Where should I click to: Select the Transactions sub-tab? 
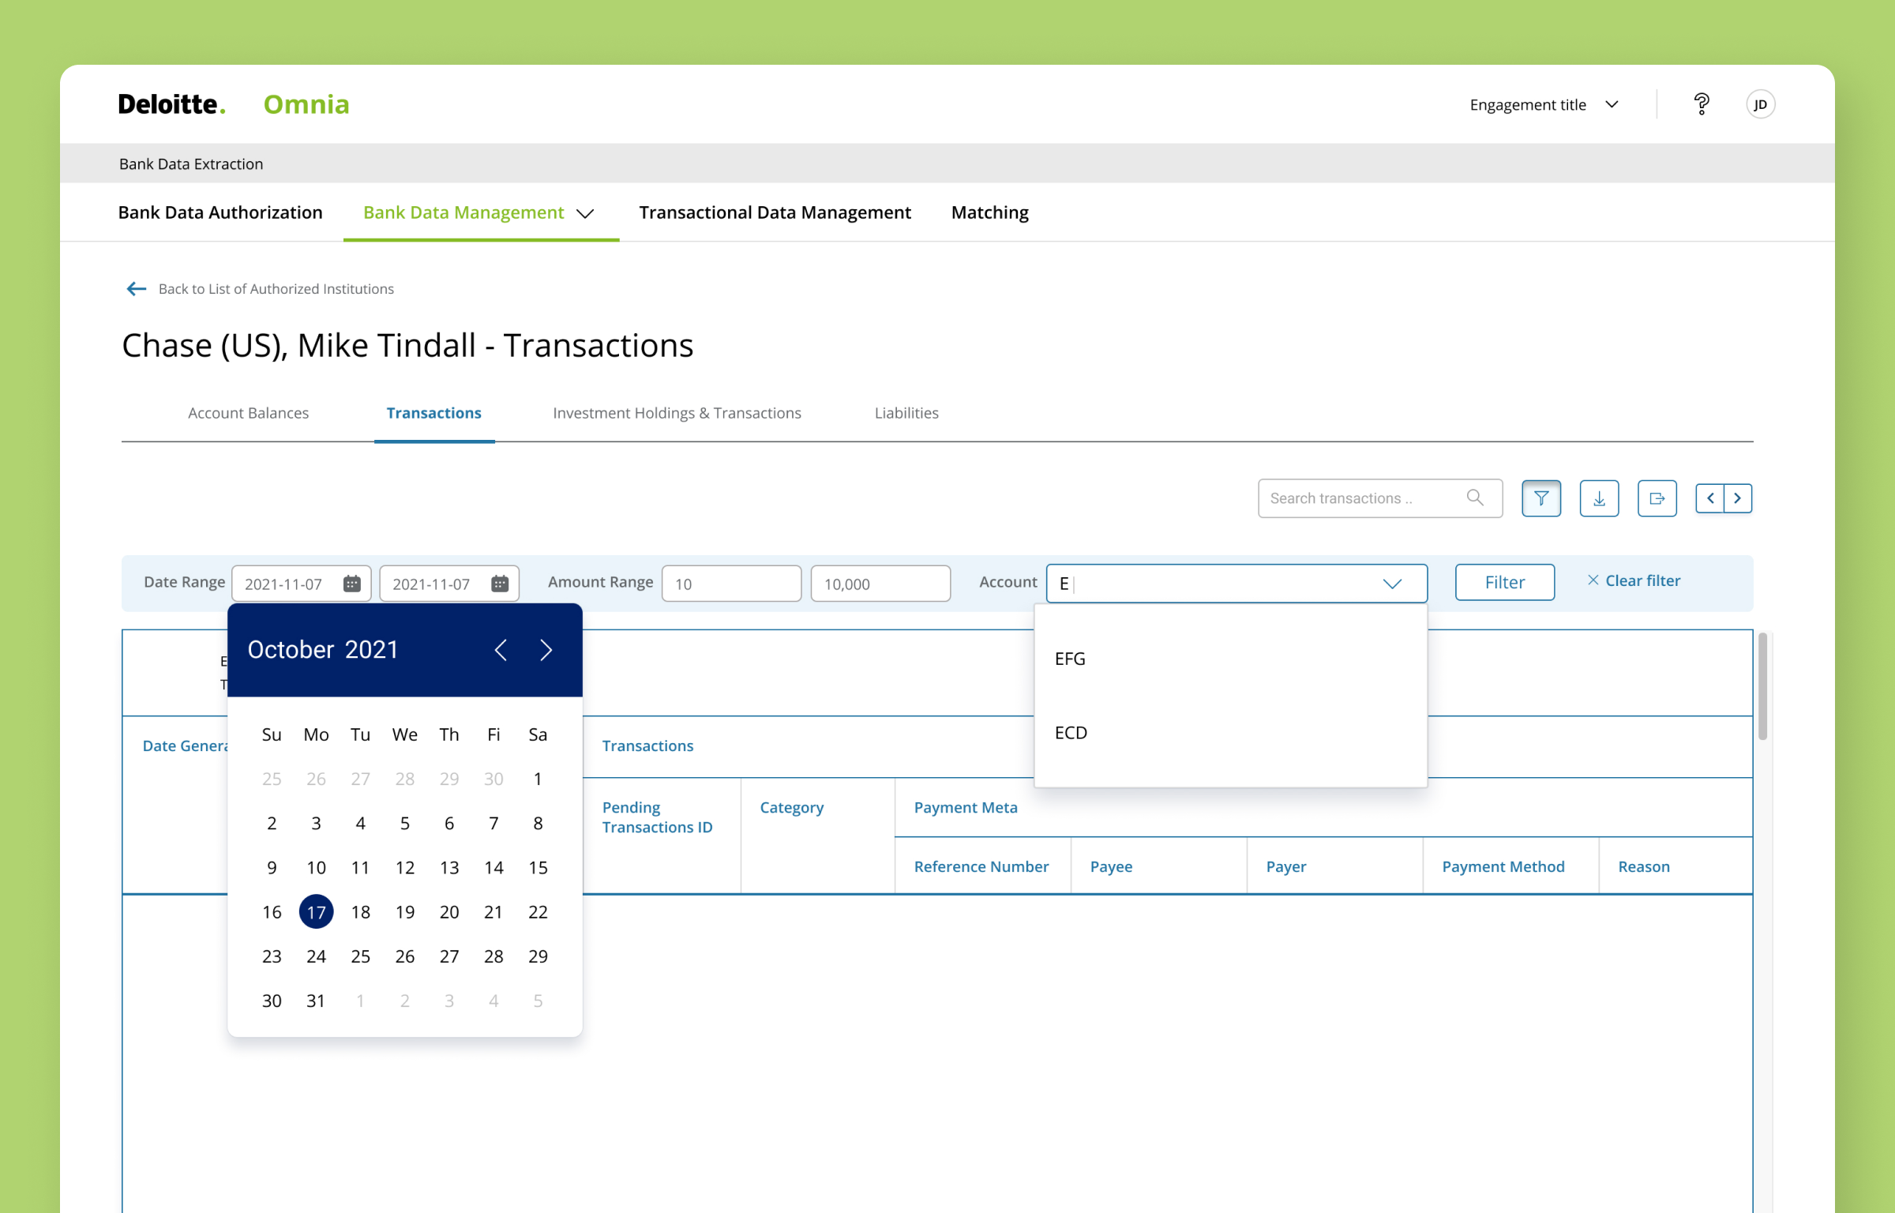point(433,413)
